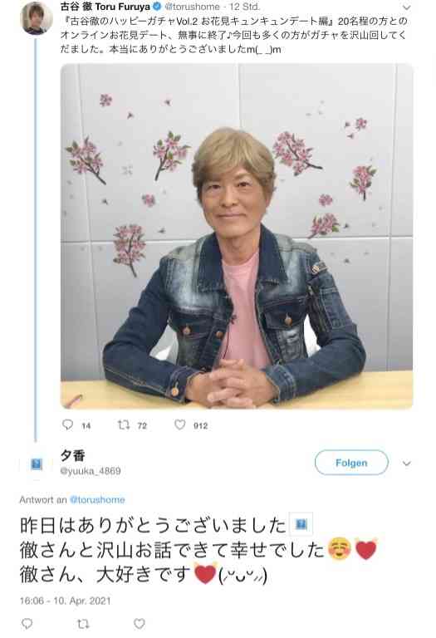Viewport: 436px width, 638px height.
Task: Open the @yuuka_4869 handle
Action: (x=91, y=471)
